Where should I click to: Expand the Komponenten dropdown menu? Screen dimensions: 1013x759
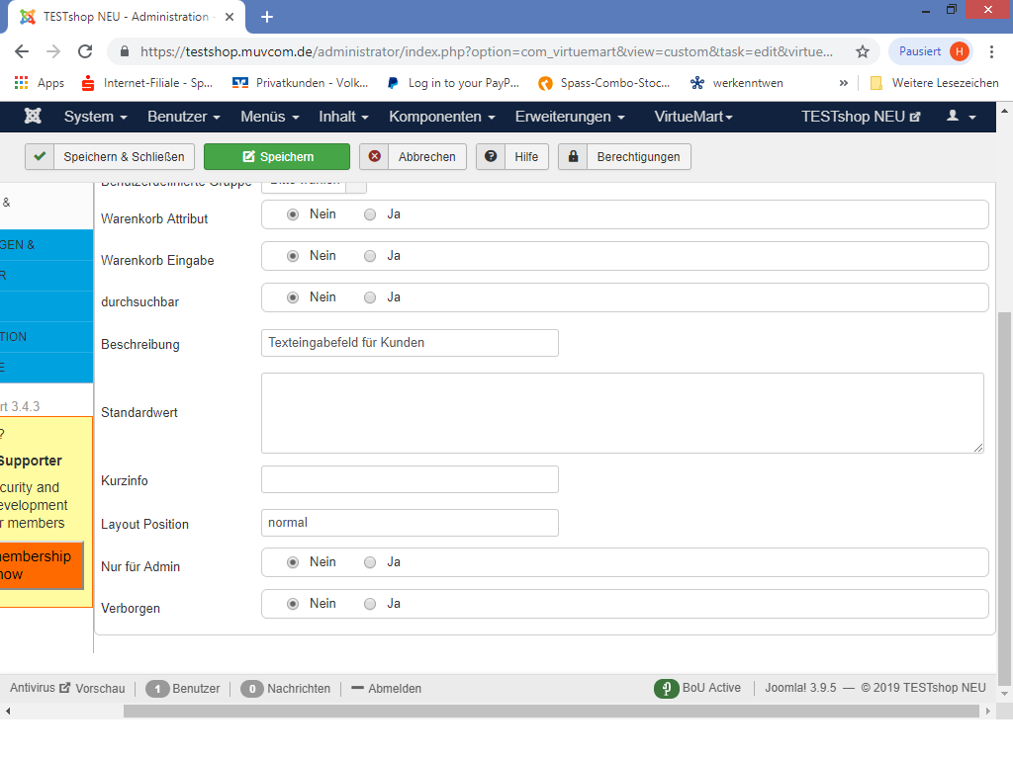[441, 117]
